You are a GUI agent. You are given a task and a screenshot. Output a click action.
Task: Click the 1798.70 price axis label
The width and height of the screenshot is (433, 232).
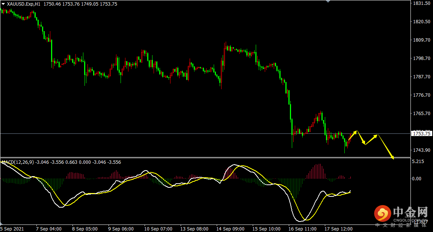[x=421, y=58]
